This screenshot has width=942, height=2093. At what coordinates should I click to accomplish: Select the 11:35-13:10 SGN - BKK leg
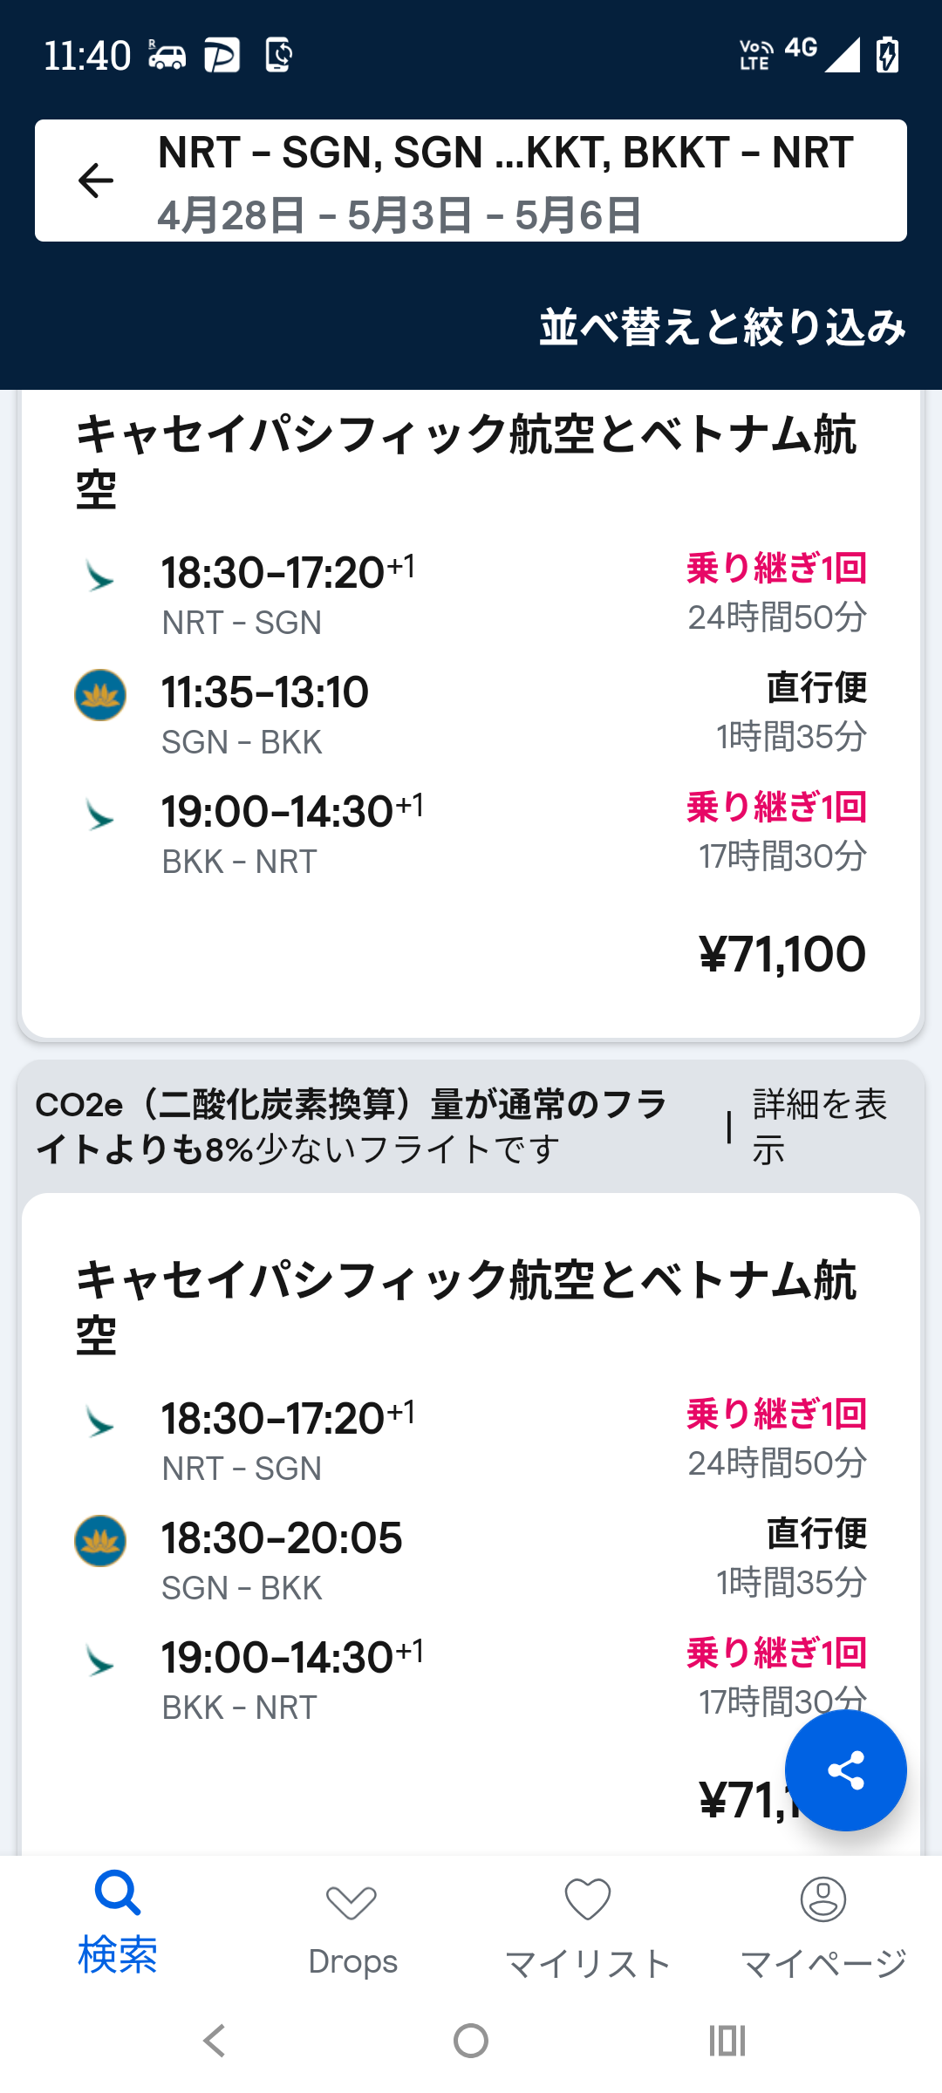click(x=265, y=712)
